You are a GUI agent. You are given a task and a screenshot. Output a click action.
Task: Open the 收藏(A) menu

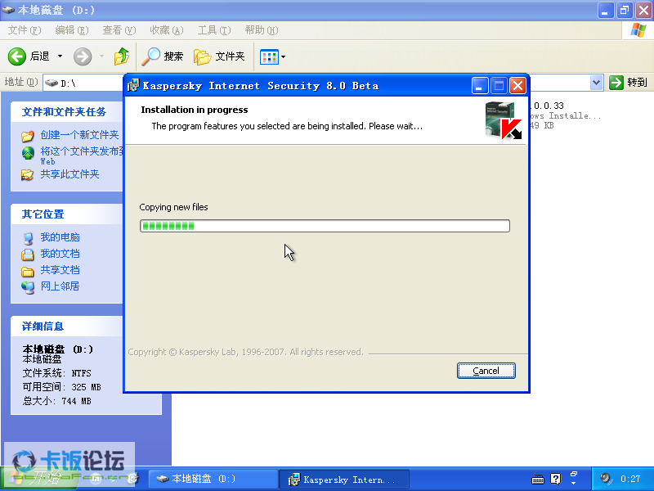coord(167,30)
